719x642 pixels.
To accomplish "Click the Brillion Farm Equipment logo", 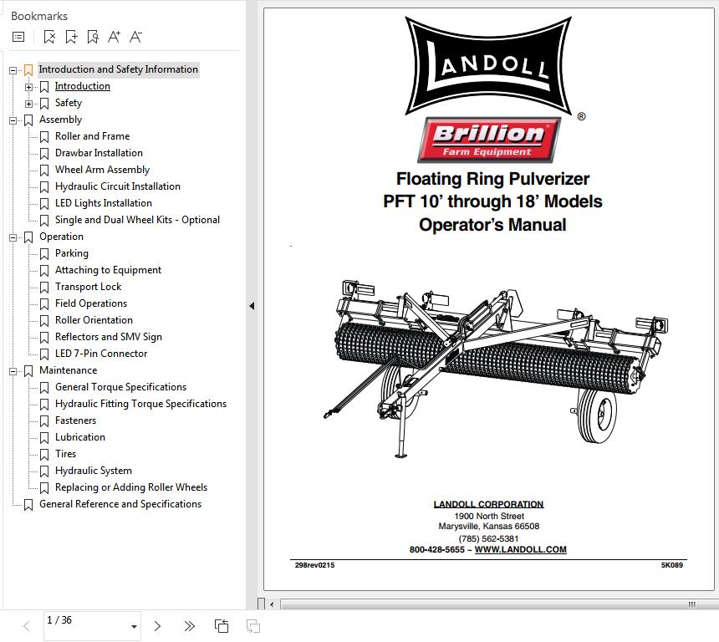I will 489,140.
